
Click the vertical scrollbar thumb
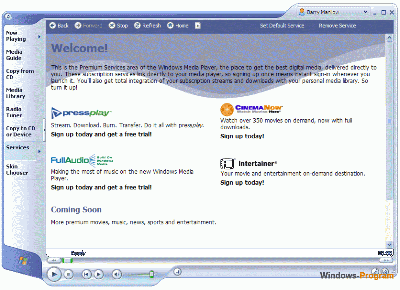pyautogui.click(x=389, y=121)
